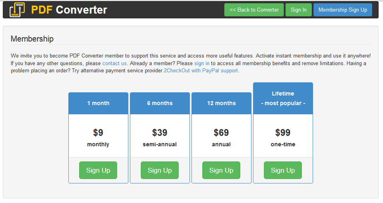Sign up for the Lifetime plan
Screen dimensions: 383x203
(x=283, y=170)
